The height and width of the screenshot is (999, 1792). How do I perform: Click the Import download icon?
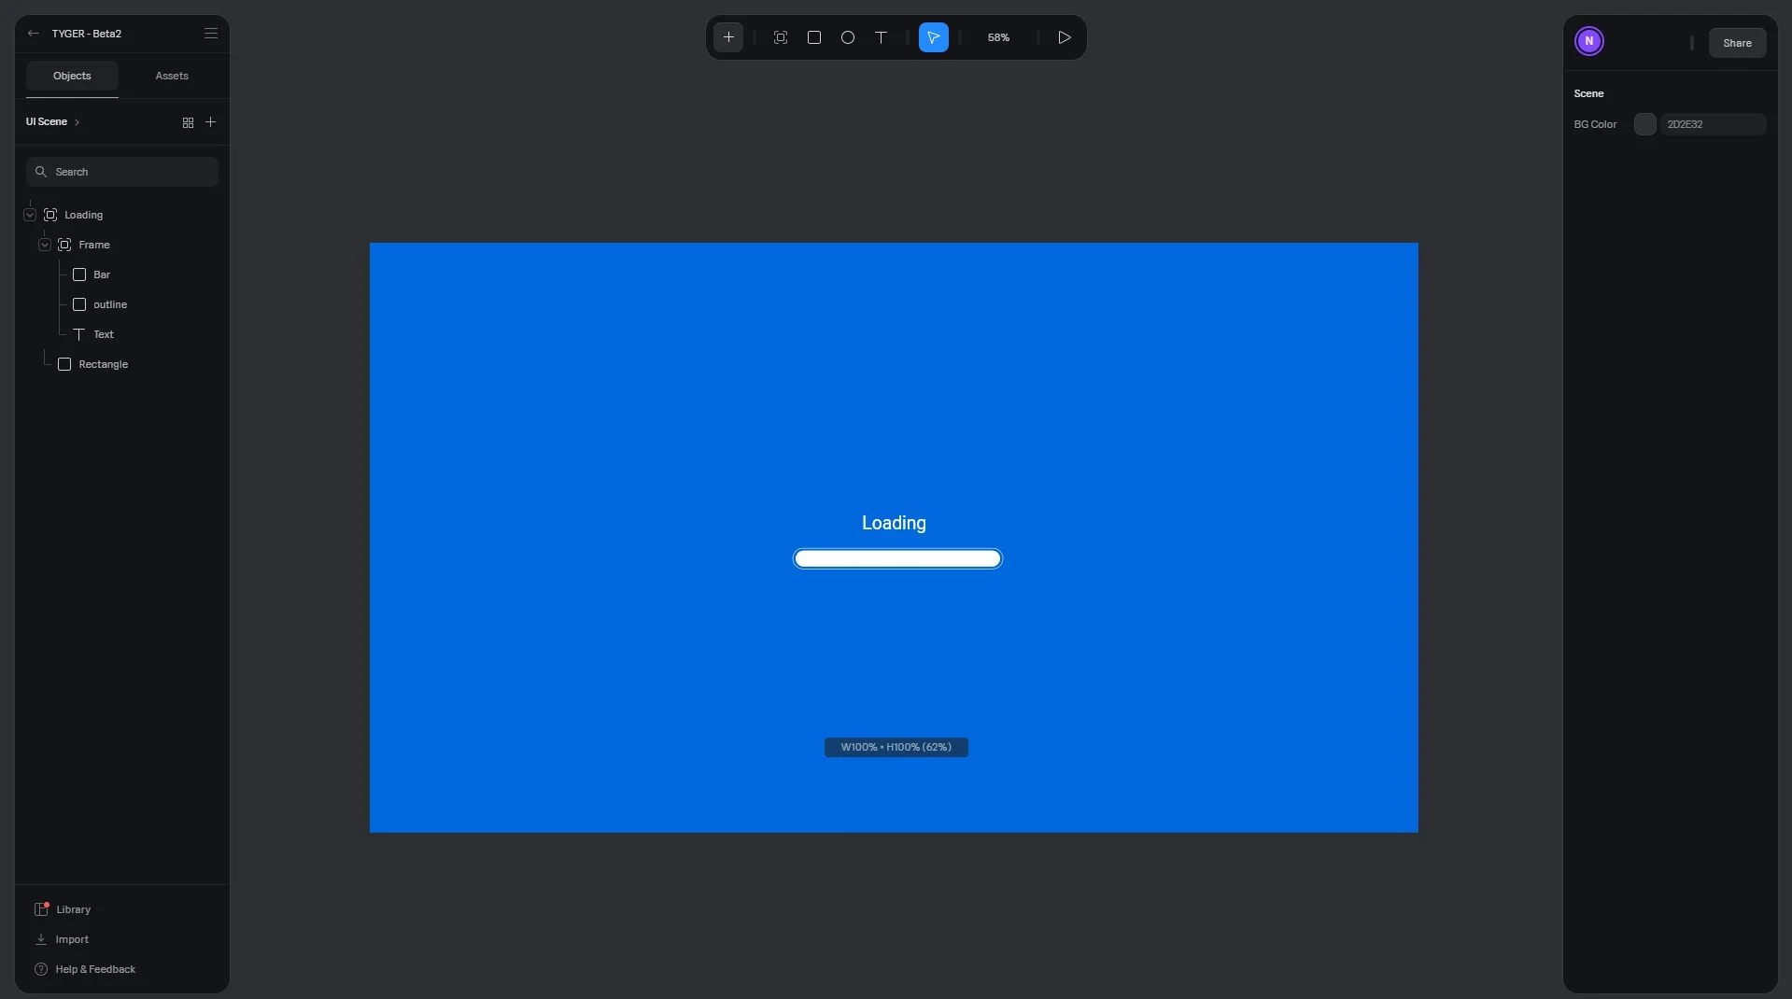pyautogui.click(x=41, y=939)
